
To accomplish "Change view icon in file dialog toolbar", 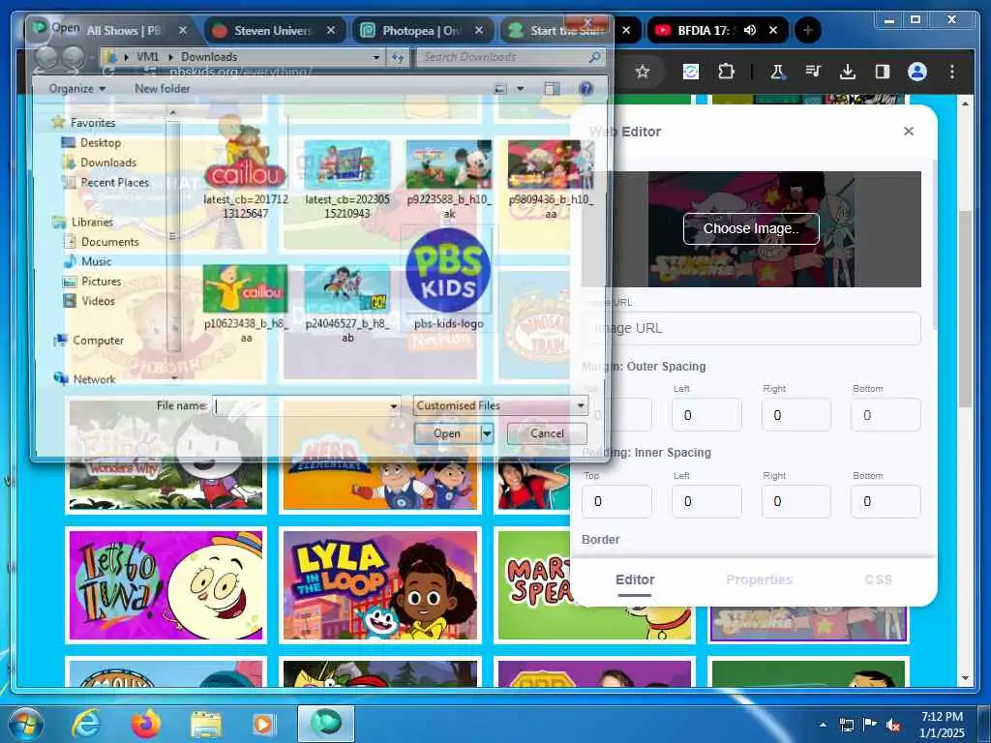I will coord(500,88).
